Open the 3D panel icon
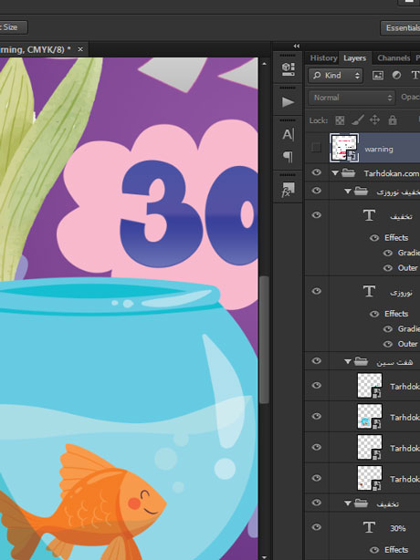This screenshot has height=560, width=420. pyautogui.click(x=289, y=69)
